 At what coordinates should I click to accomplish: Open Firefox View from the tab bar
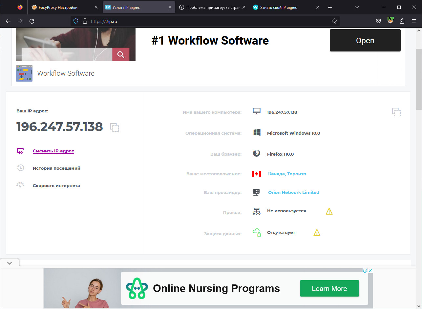pyautogui.click(x=20, y=7)
